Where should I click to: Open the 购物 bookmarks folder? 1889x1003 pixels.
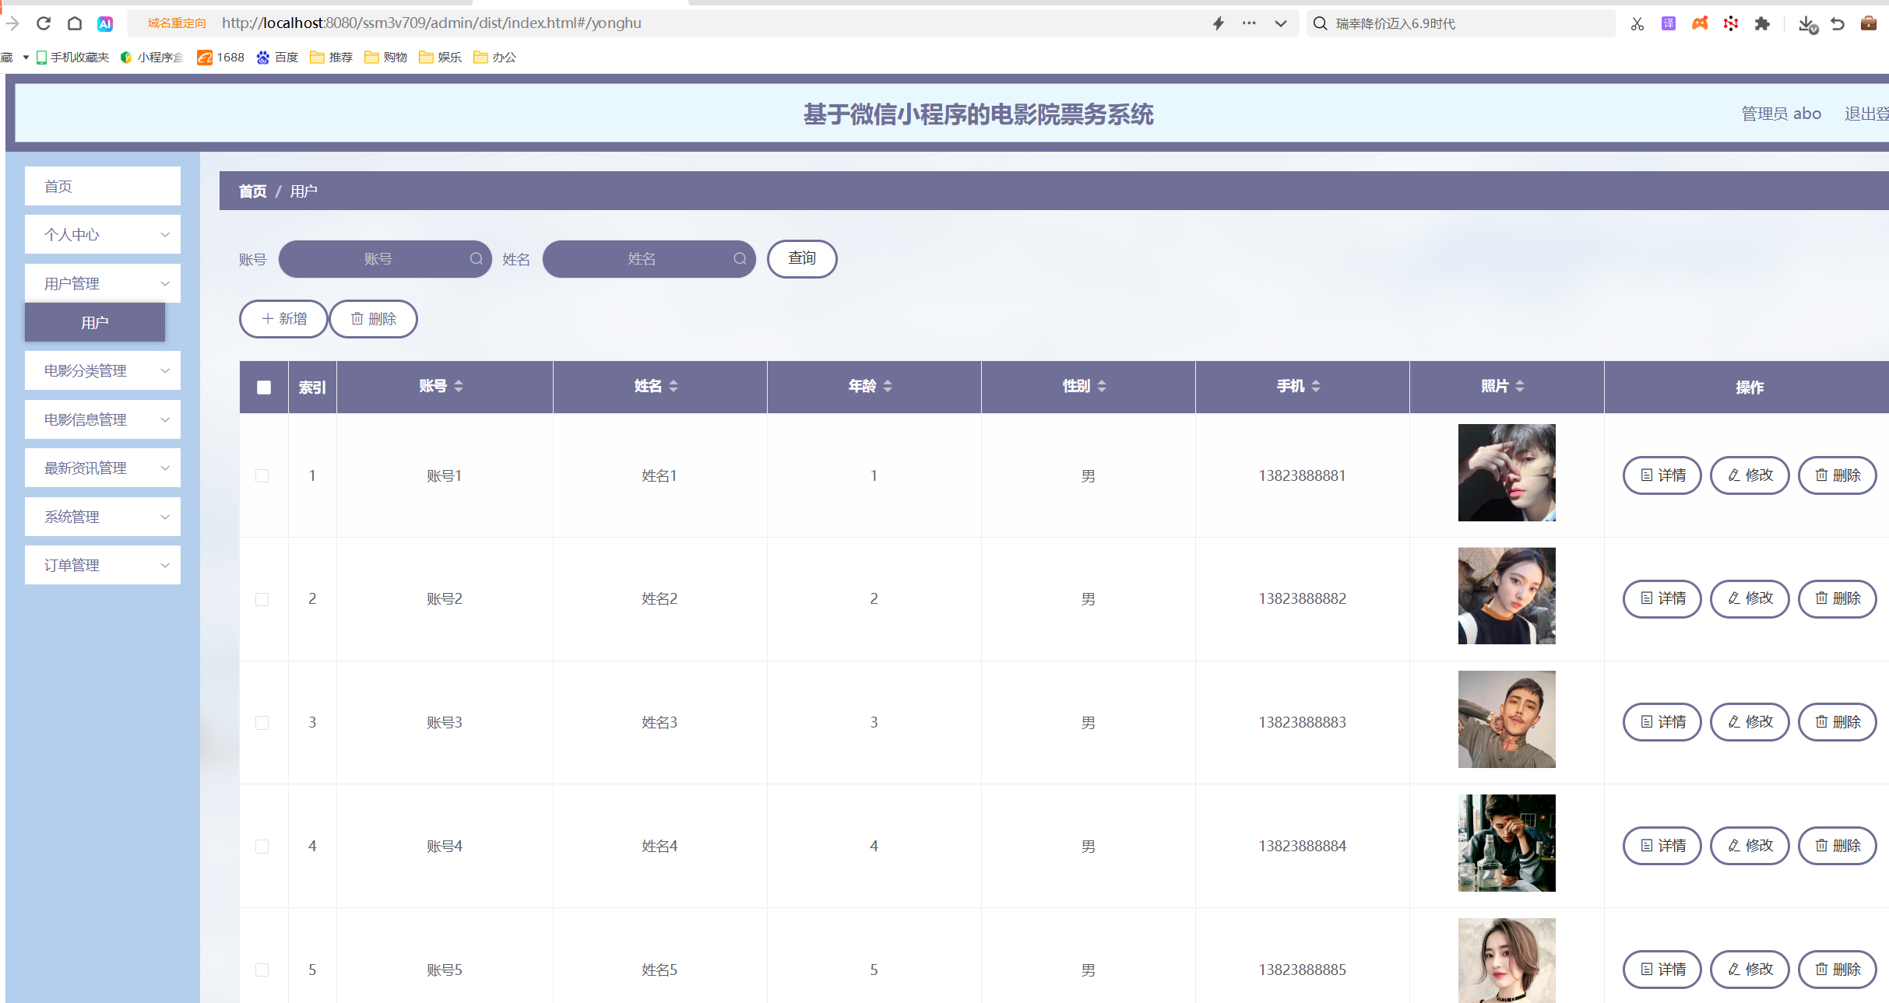click(386, 57)
